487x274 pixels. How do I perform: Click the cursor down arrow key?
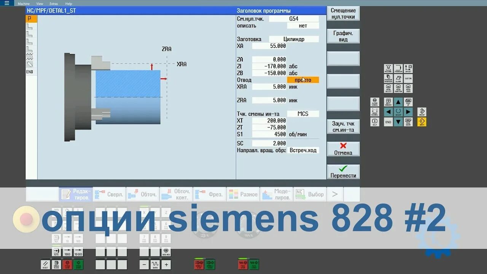pyautogui.click(x=398, y=122)
